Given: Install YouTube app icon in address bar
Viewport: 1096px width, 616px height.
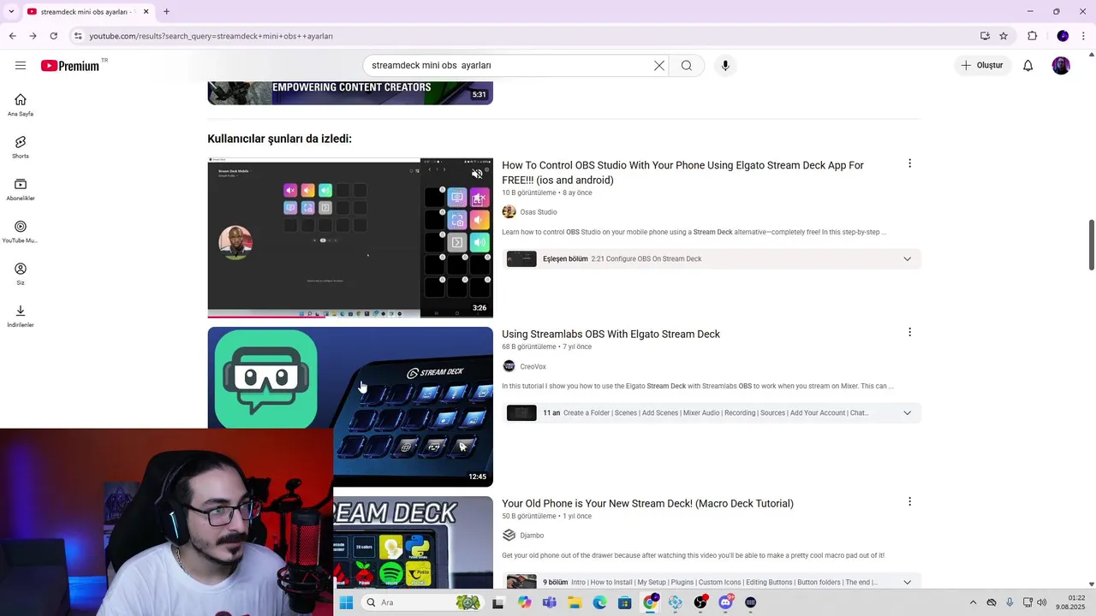Looking at the screenshot, I should click(985, 36).
